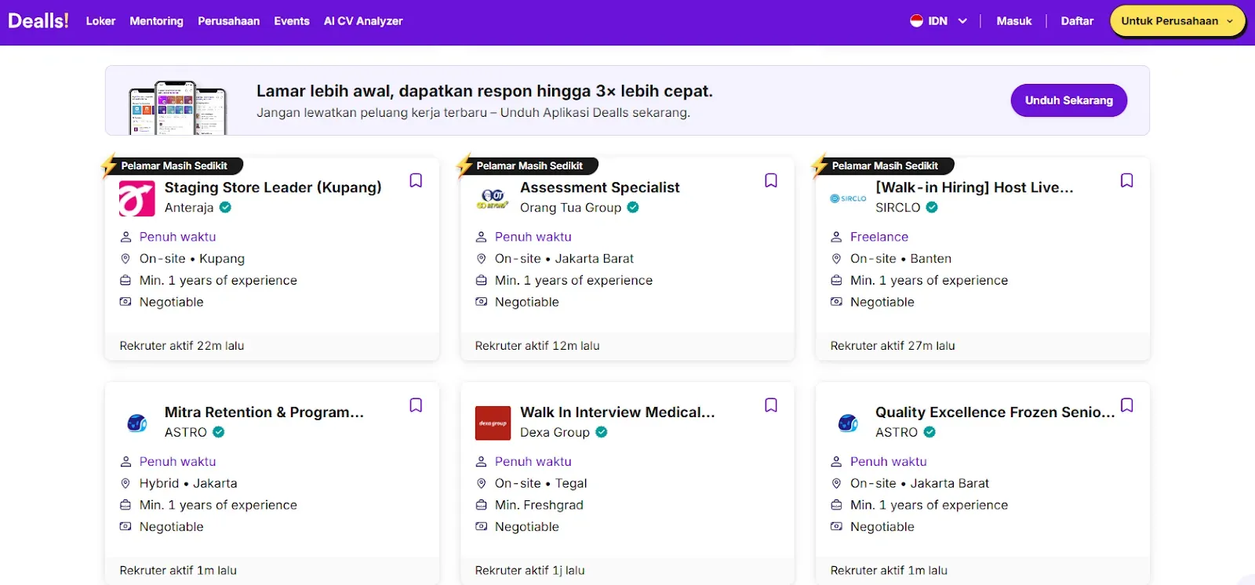This screenshot has height=585, width=1255.
Task: Open the IDN language dropdown
Action: coord(939,21)
